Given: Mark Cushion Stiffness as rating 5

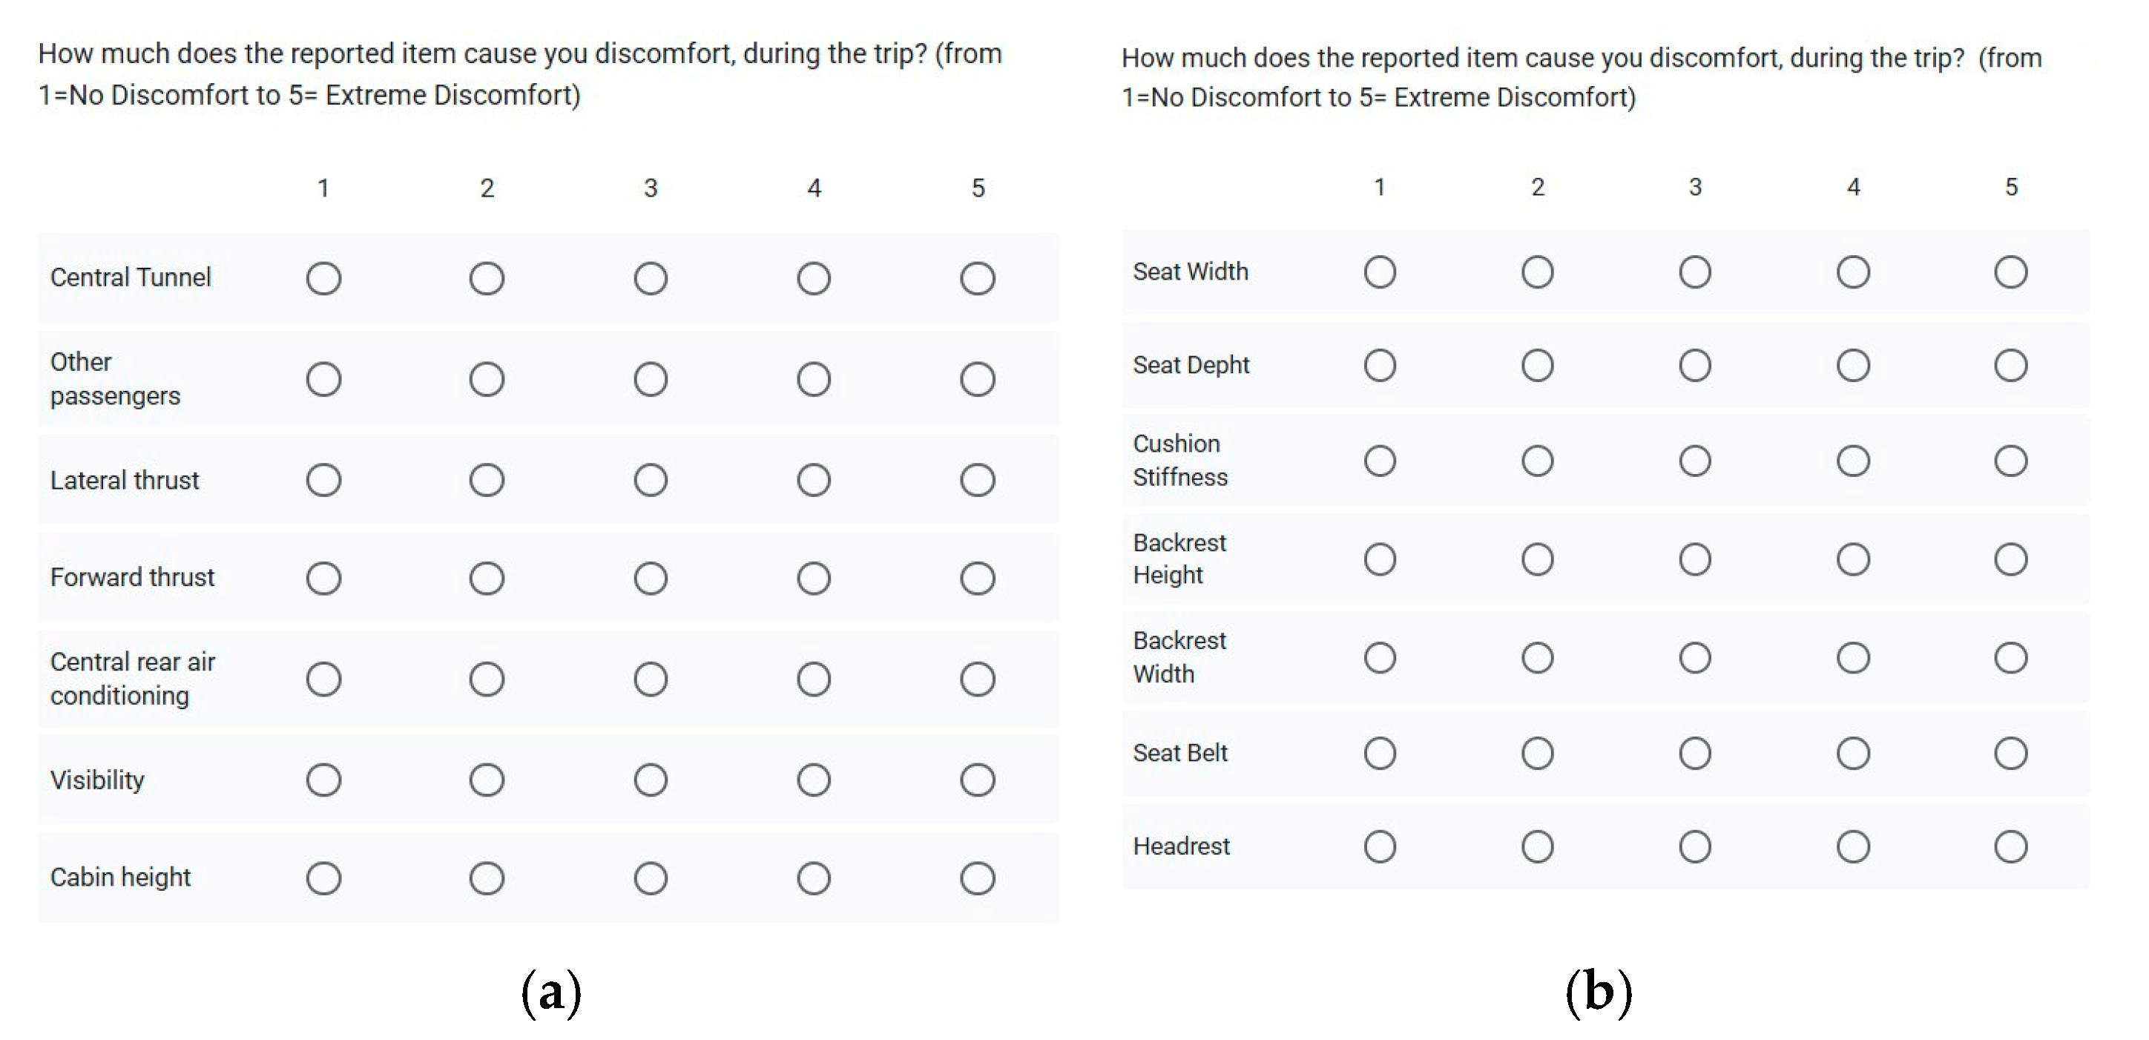Looking at the screenshot, I should (x=2010, y=461).
